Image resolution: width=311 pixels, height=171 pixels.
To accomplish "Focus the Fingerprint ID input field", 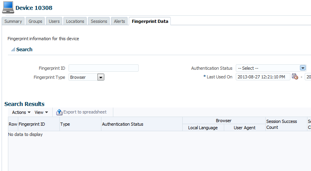I will tap(103, 68).
